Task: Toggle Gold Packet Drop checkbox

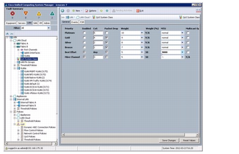Action: [x=107, y=38]
